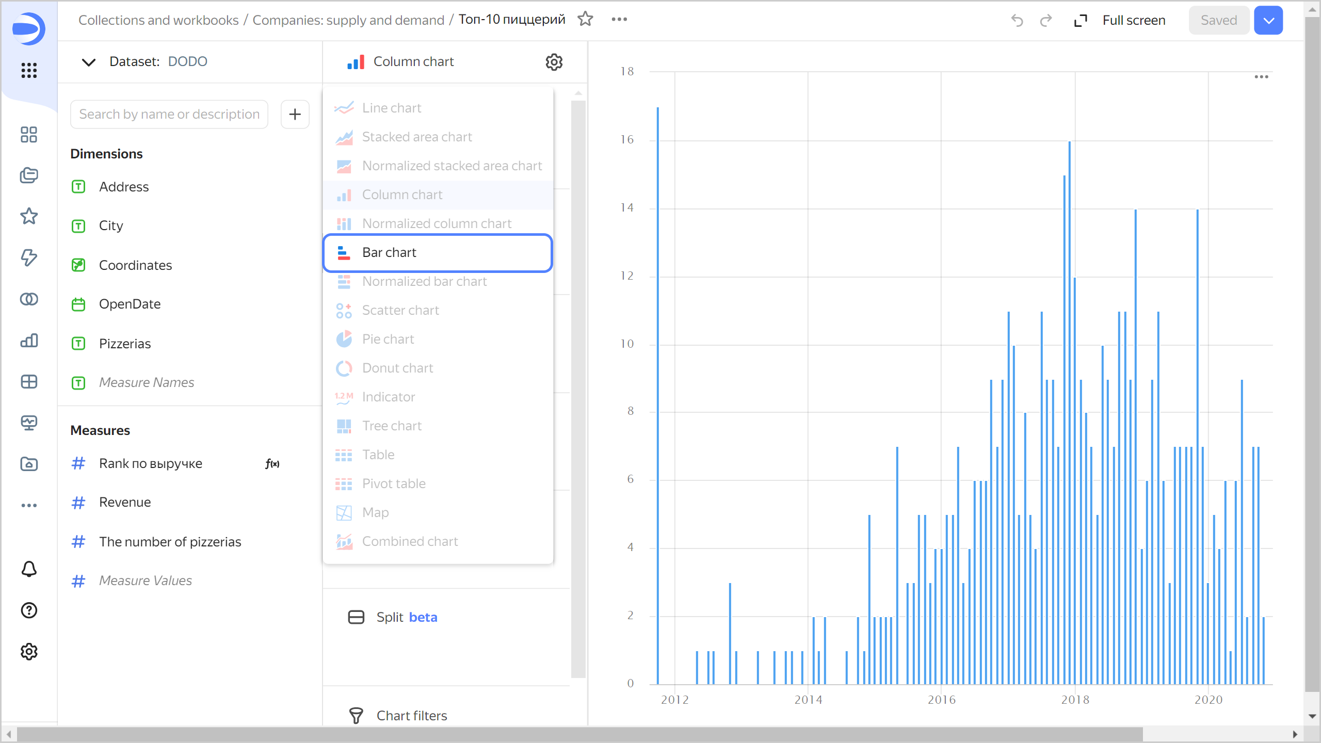Select Pivot table chart type
This screenshot has width=1321, height=743.
pyautogui.click(x=394, y=484)
